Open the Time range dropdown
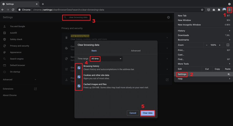This screenshot has width=233, height=126. [x=106, y=59]
